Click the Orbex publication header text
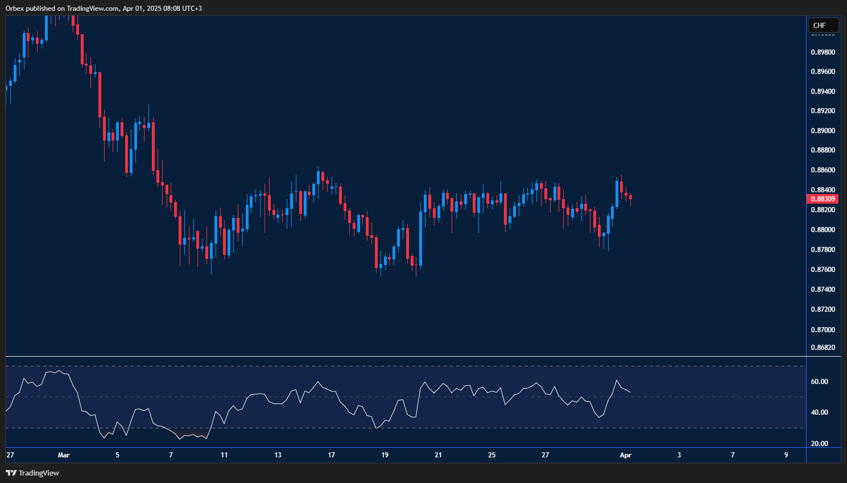Image resolution: width=847 pixels, height=483 pixels. point(102,8)
